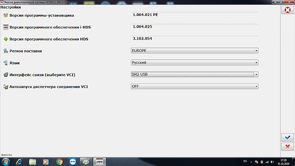Open the Windows Start menu
The image size is (295, 166).
pyautogui.click(x=6, y=162)
